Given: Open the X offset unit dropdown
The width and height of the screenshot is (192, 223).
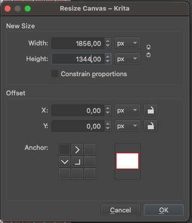Looking at the screenshot, I should click(x=128, y=110).
